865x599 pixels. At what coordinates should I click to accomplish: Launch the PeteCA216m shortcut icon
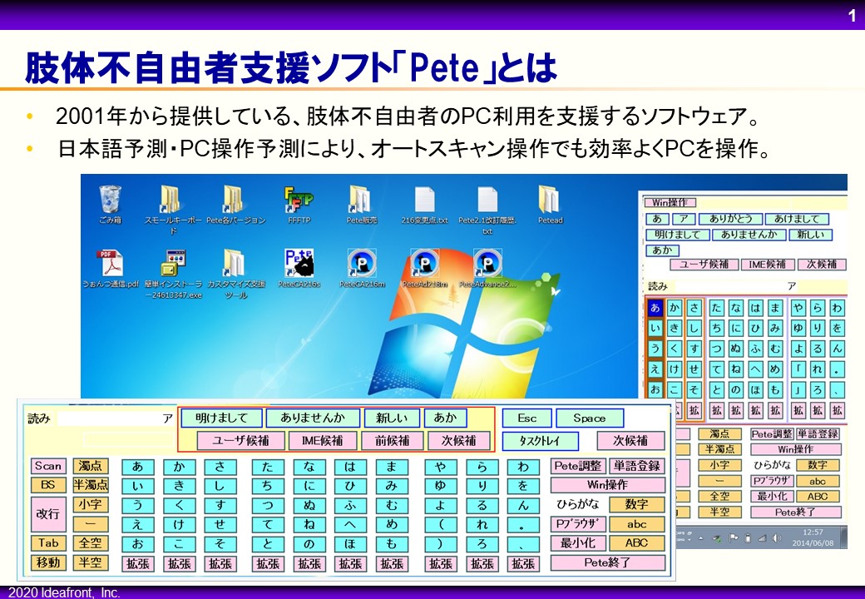pos(362,269)
